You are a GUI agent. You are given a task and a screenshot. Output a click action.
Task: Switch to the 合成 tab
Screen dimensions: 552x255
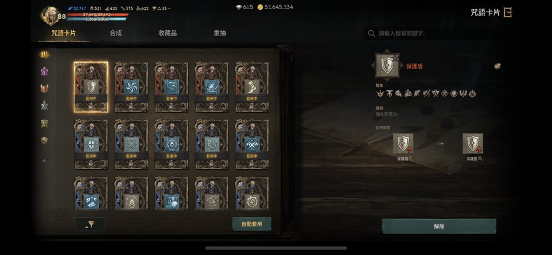115,33
